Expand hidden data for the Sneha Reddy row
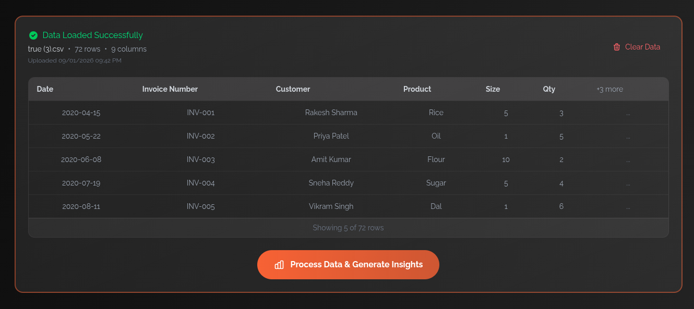 tap(628, 183)
